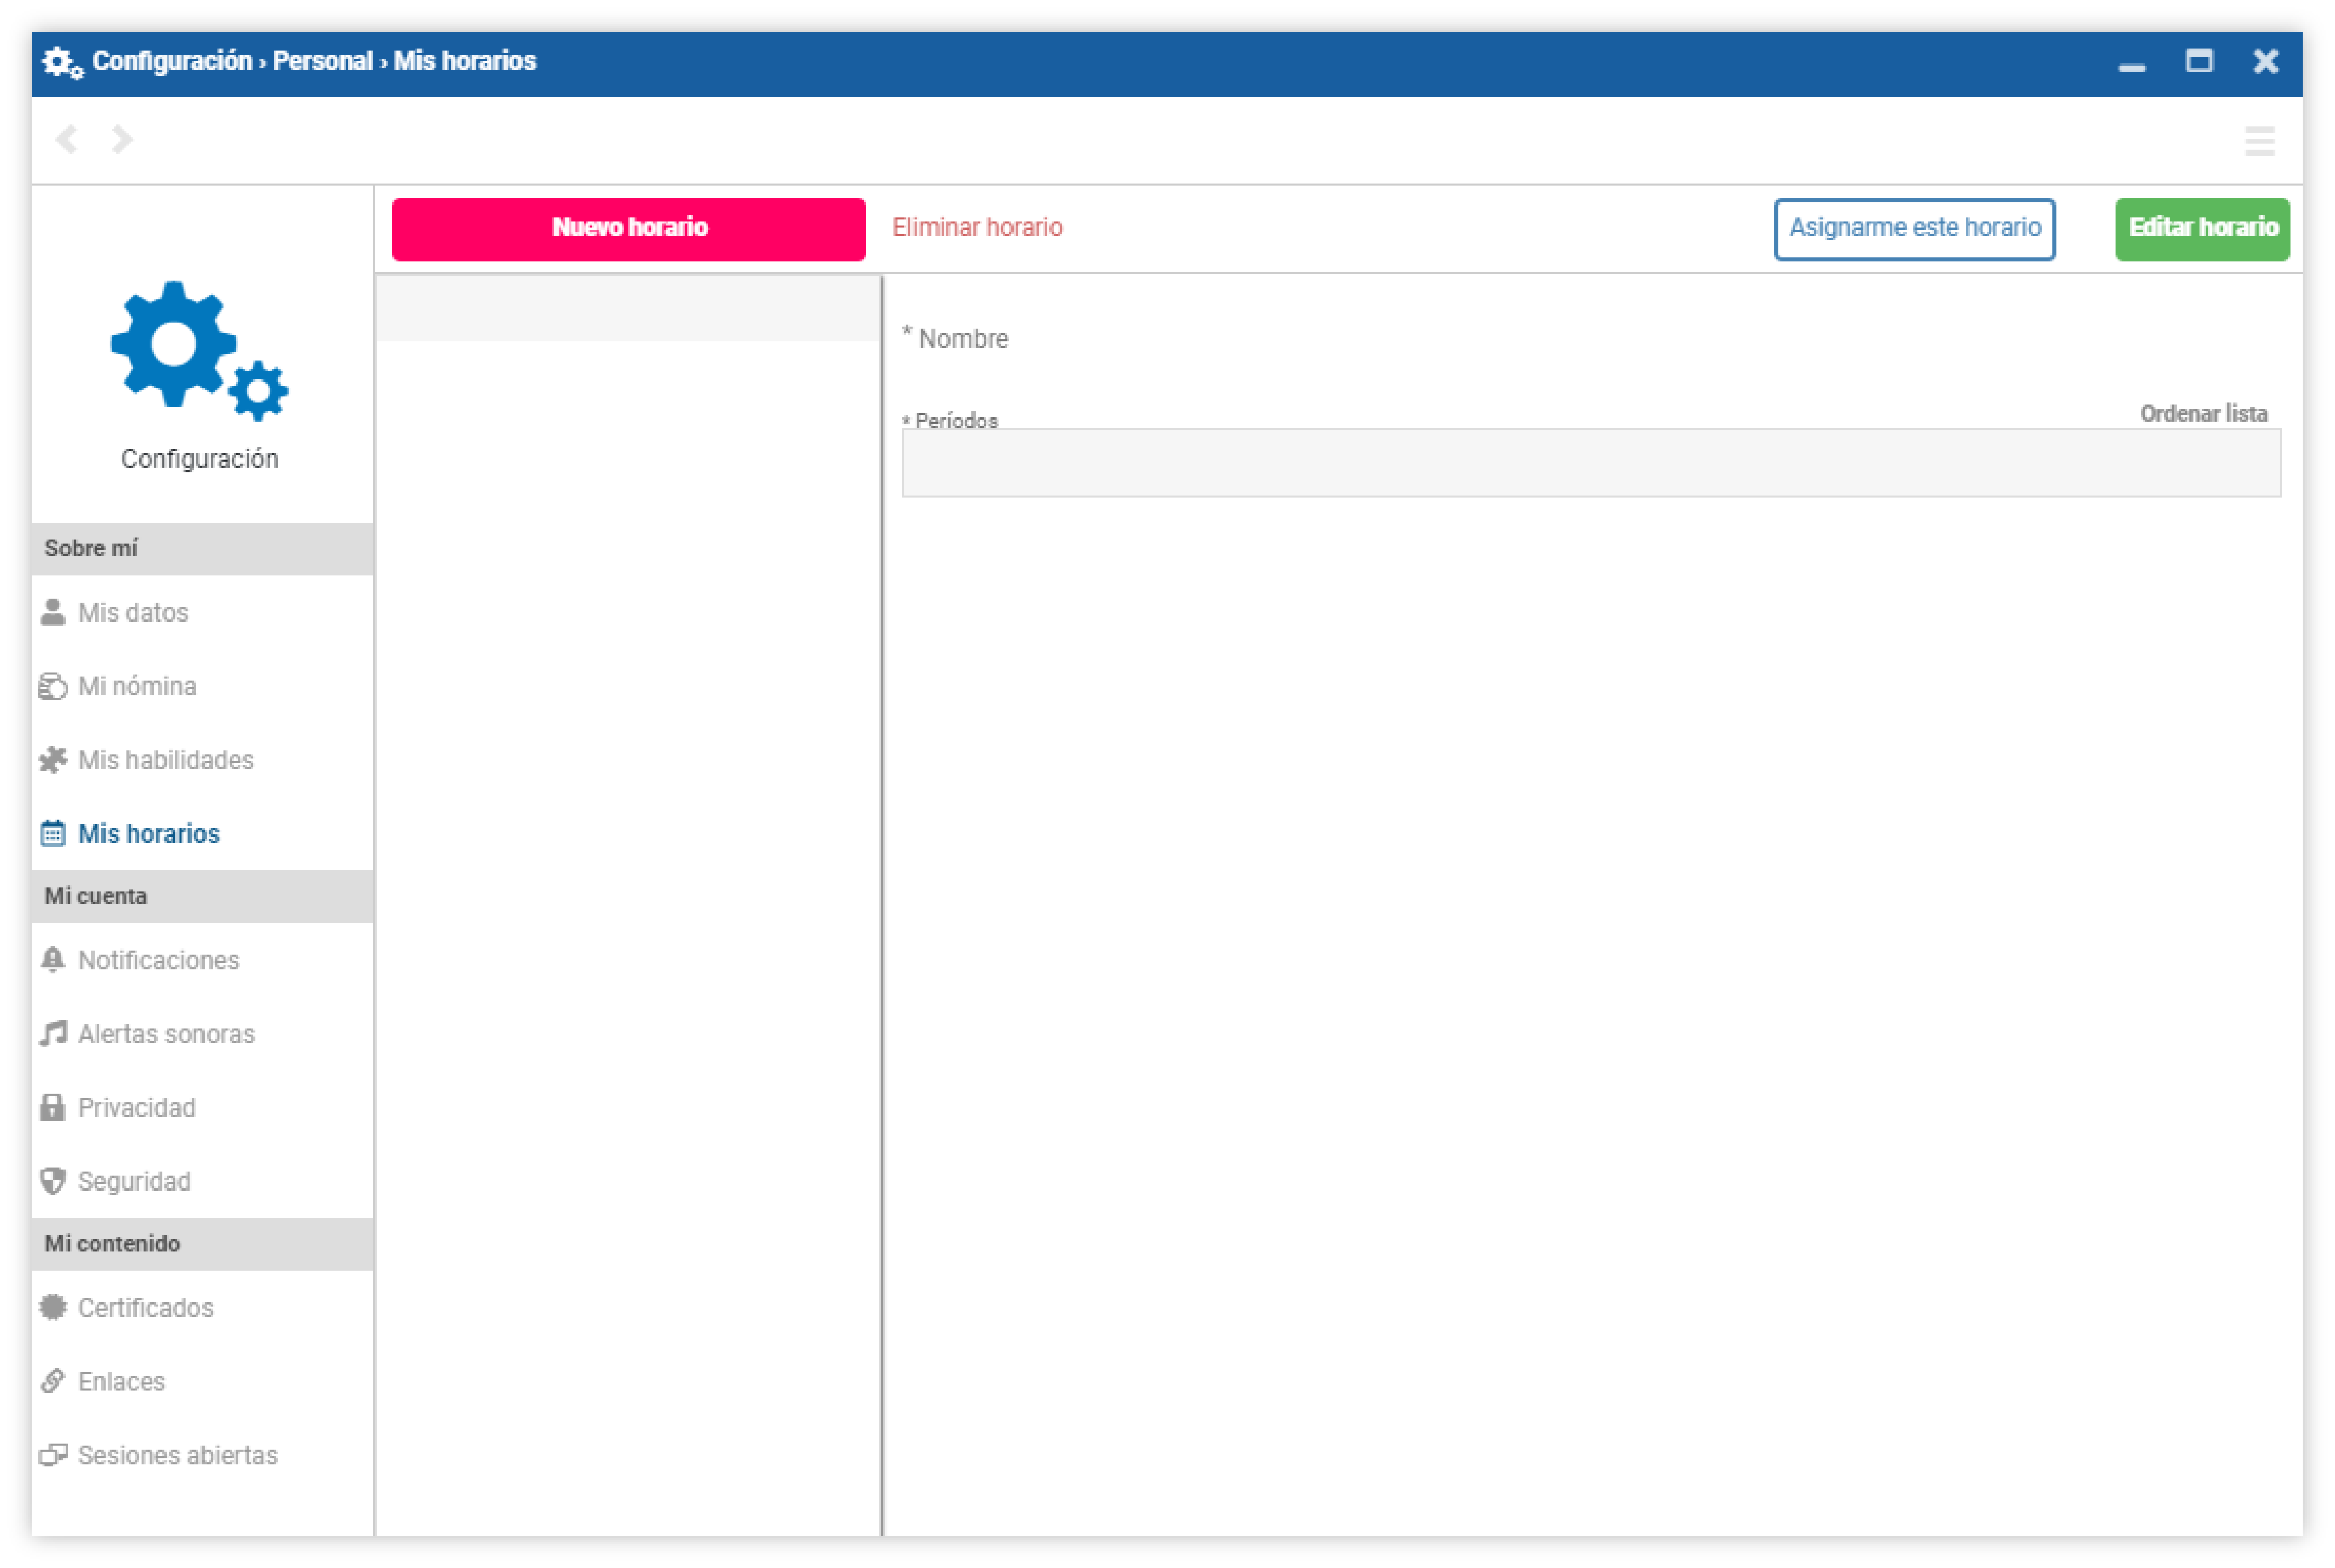The height and width of the screenshot is (1568, 2335).
Task: Click the badge icon beside Certificados
Action: [x=53, y=1307]
